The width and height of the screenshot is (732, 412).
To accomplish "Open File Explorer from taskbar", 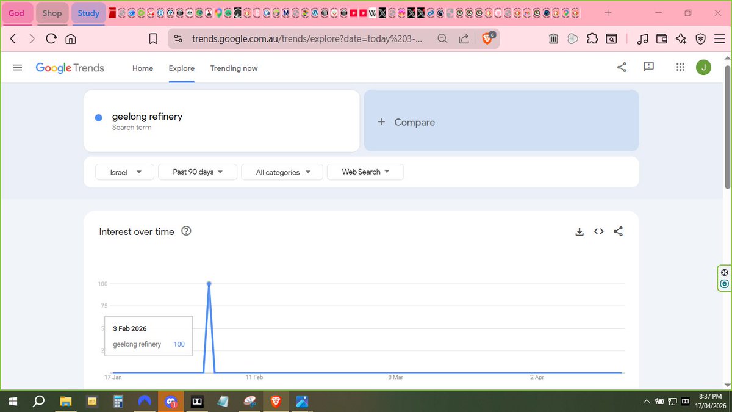I will (66, 401).
